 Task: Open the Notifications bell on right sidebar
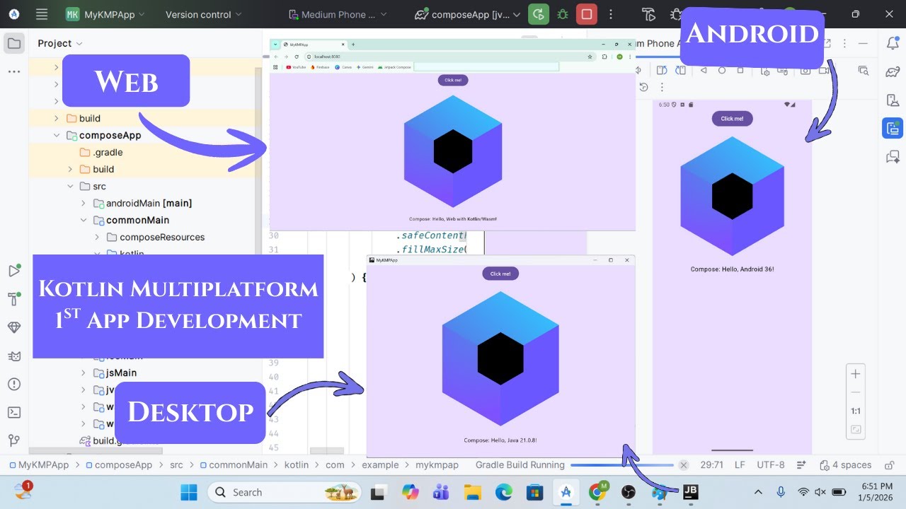click(892, 44)
